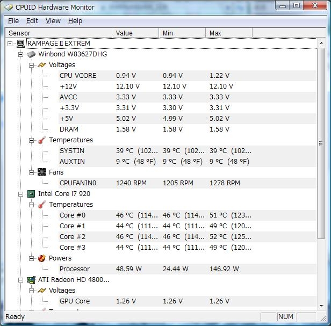The width and height of the screenshot is (331, 326).
Task: Select the DRAM voltage row
Action: 187,129
